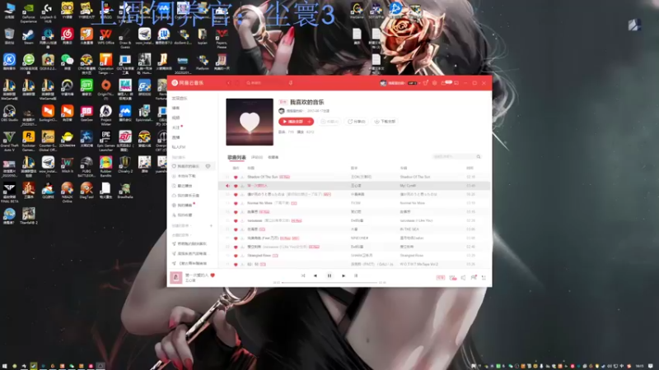Viewport: 659px width, 370px height.
Task: Open user profile avatar in title bar
Action: pyautogui.click(x=383, y=83)
